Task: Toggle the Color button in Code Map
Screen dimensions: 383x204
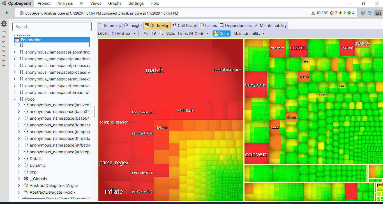Action: pyautogui.click(x=222, y=33)
